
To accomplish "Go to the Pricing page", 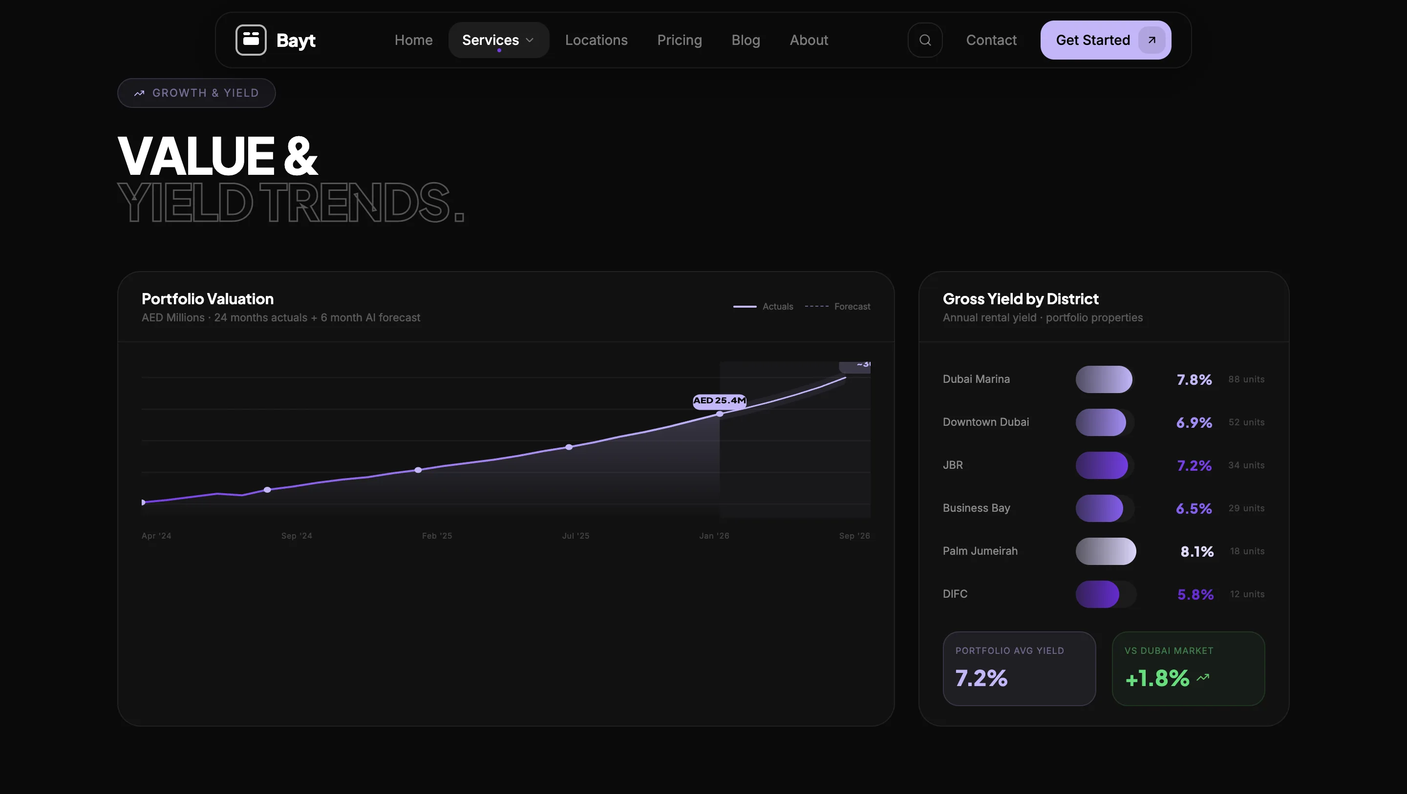I will tap(679, 40).
